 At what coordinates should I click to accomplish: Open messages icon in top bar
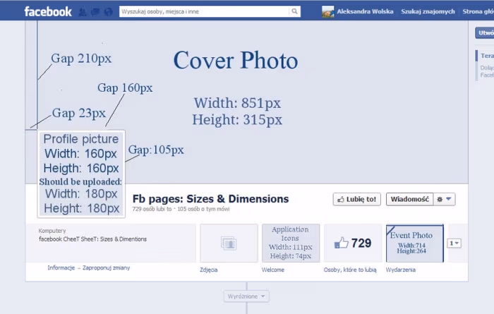click(x=95, y=12)
